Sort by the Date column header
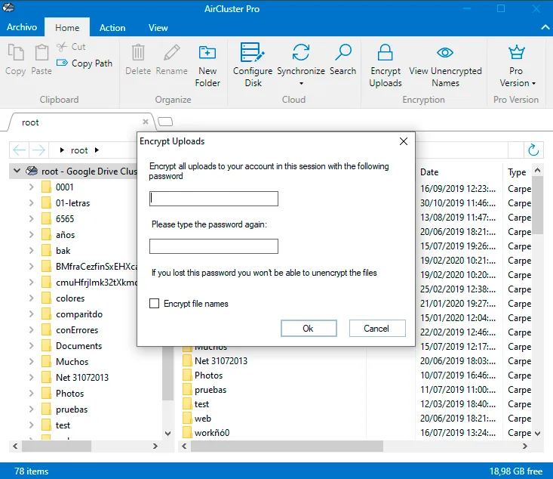Viewport: 553px width, 479px height. coord(429,172)
